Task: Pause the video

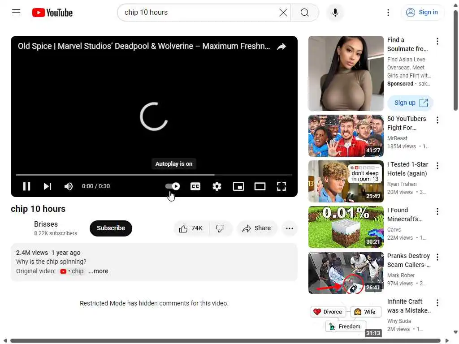Action: 26,186
